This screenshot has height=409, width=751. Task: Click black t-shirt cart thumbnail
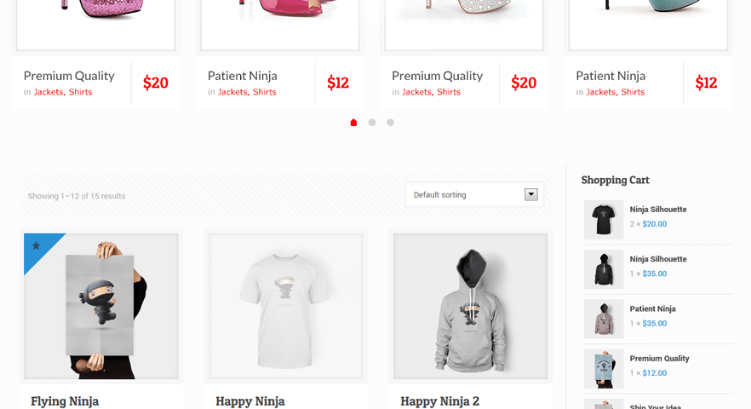[604, 220]
